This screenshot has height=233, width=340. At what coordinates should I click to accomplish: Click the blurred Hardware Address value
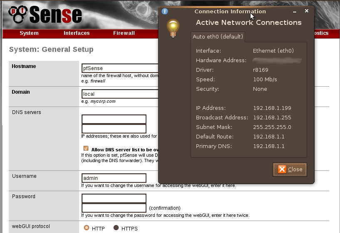[x=277, y=61]
